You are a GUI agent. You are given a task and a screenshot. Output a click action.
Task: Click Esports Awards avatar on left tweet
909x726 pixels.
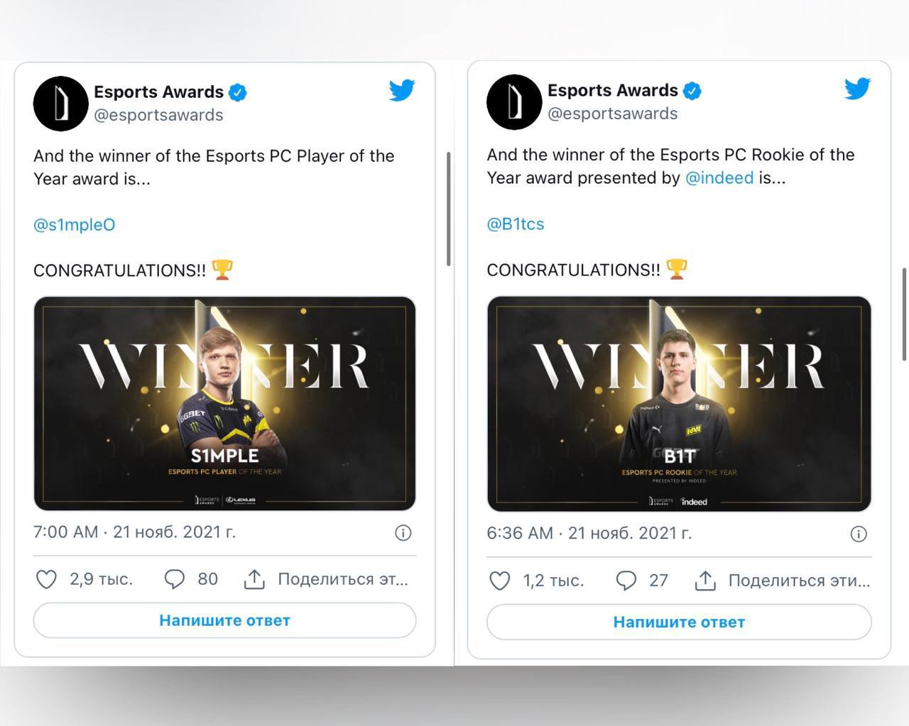coord(60,104)
